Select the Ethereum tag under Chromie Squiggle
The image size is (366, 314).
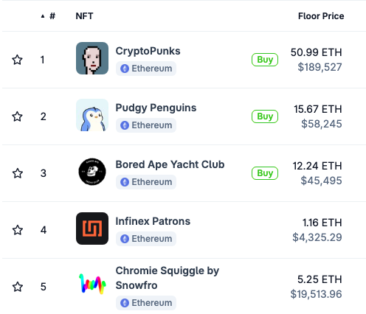[x=146, y=303]
